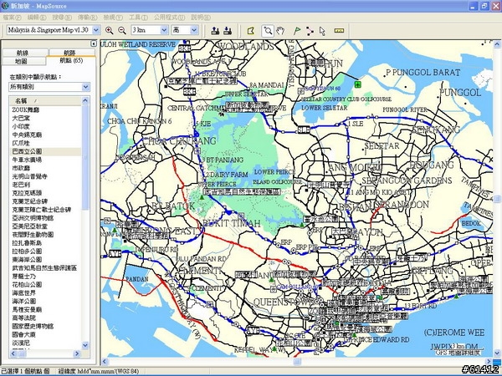Switch to the 地圖 tab
This screenshot has width=502, height=376.
24,61
